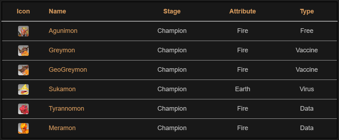This screenshot has width=339, height=140.
Task: Select the GeoGreymon icon image
Action: tap(23, 70)
